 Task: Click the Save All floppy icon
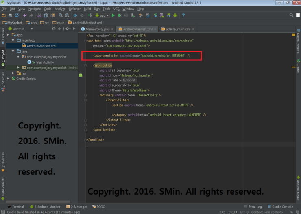[x=10, y=15]
